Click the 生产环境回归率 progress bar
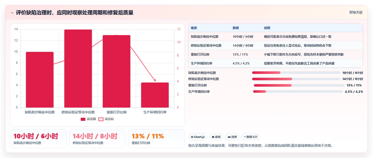Screen dimensions: 373x158 coord(298,91)
